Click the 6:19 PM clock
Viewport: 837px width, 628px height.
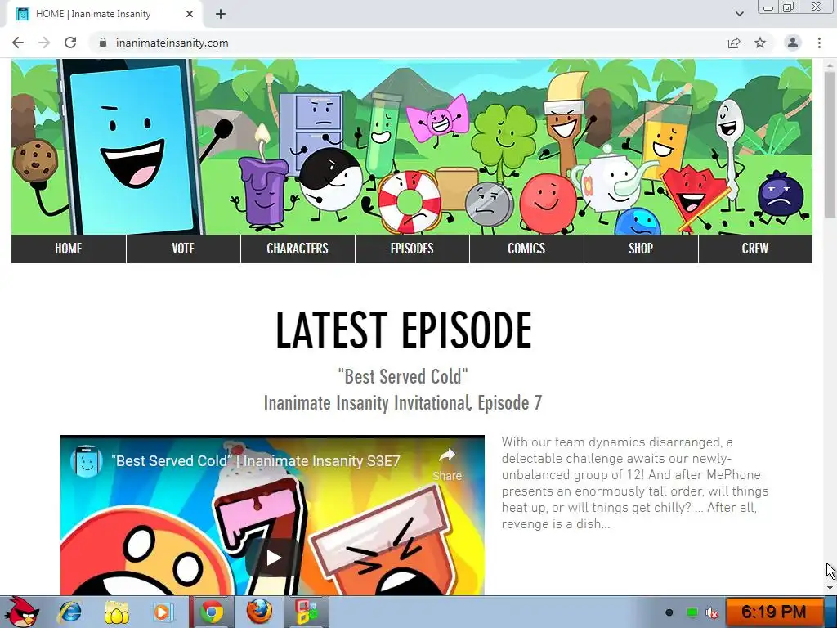[774, 612]
